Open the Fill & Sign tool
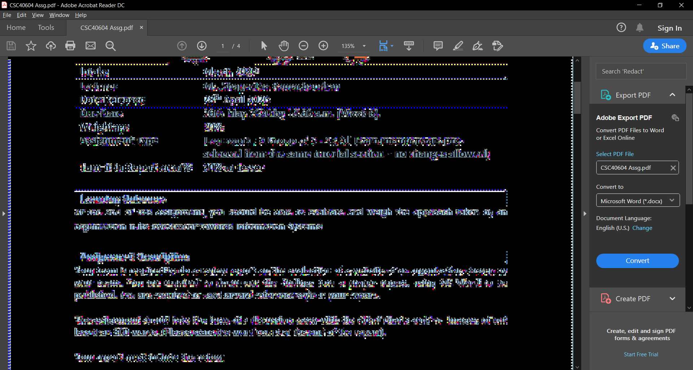 tap(478, 46)
